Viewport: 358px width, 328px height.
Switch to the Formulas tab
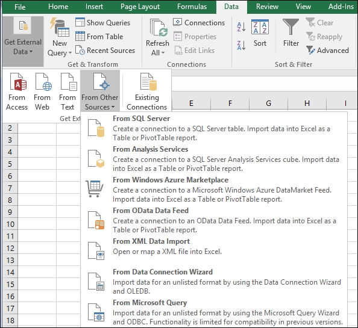tap(192, 7)
